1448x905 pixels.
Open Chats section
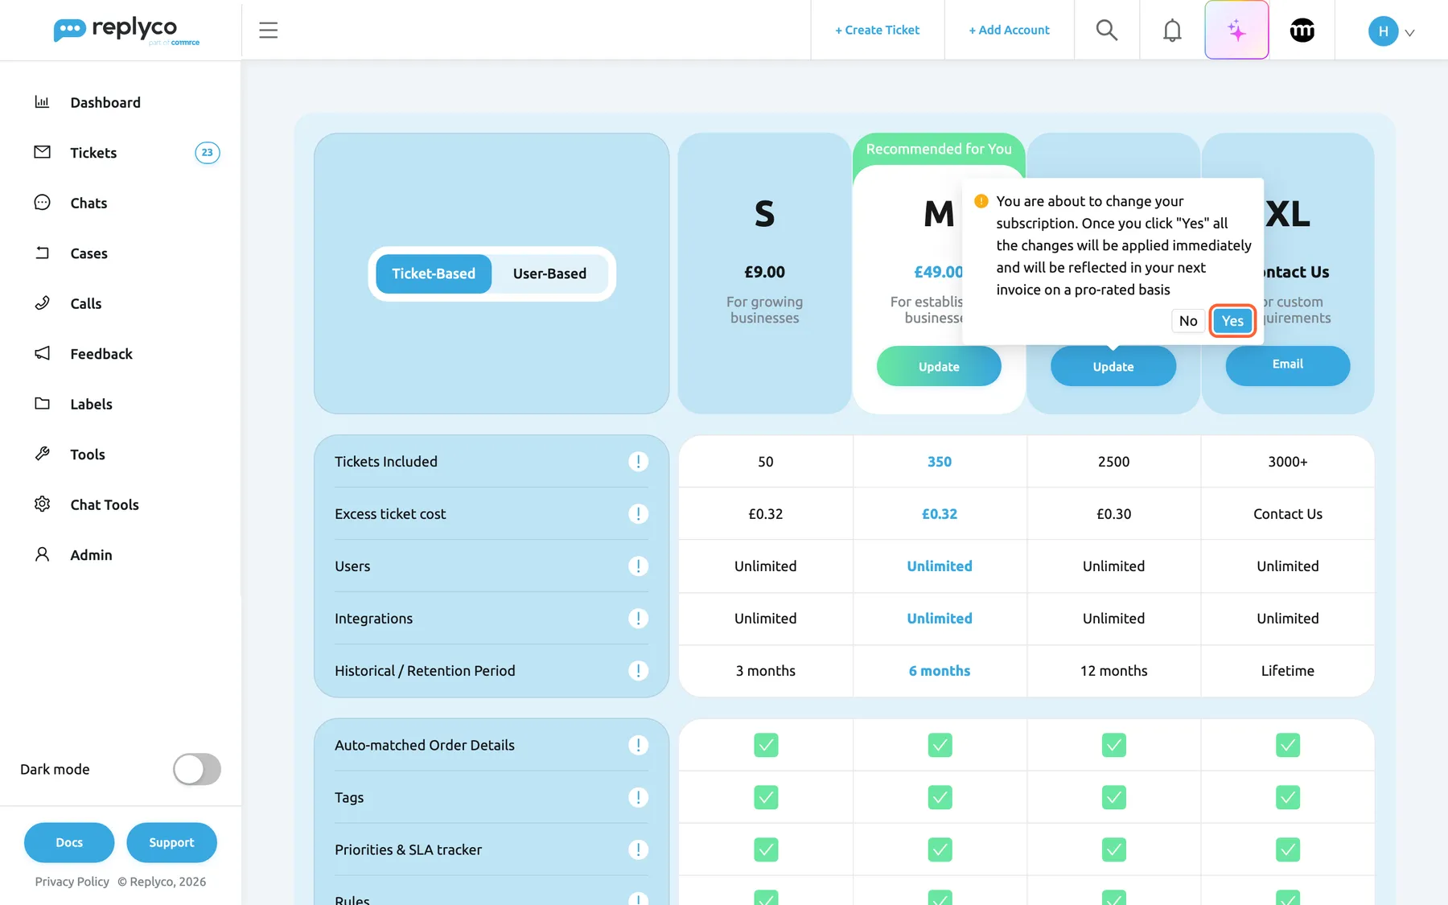coord(88,204)
